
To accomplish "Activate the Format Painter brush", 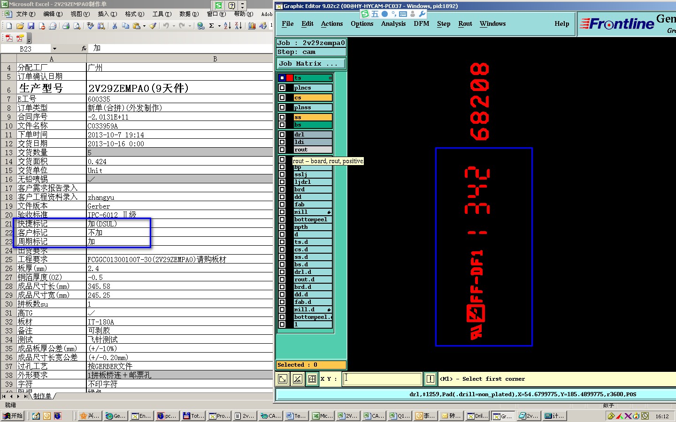I will 153,26.
